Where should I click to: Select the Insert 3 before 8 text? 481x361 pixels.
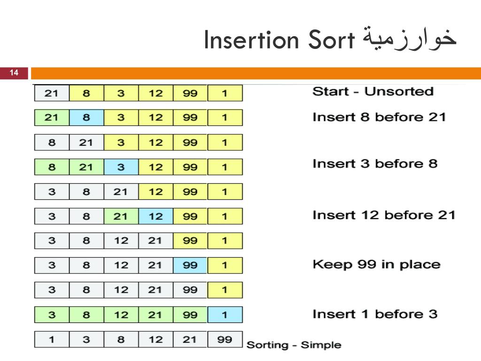tap(375, 164)
